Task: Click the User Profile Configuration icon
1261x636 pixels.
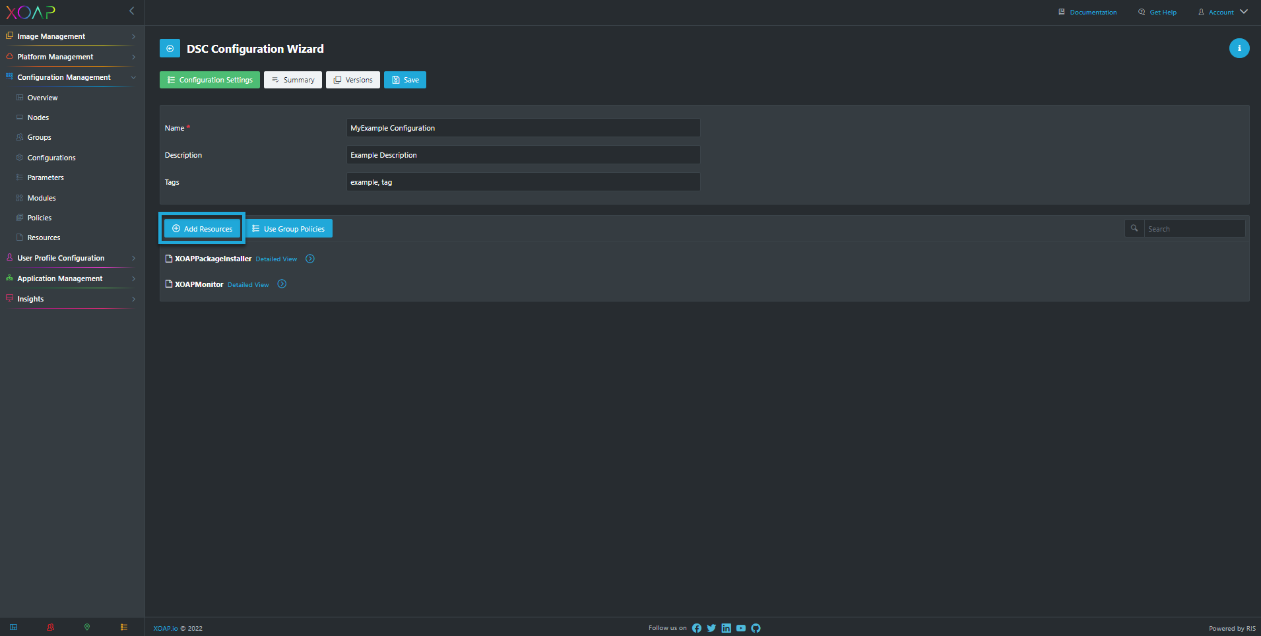Action: pyautogui.click(x=9, y=257)
